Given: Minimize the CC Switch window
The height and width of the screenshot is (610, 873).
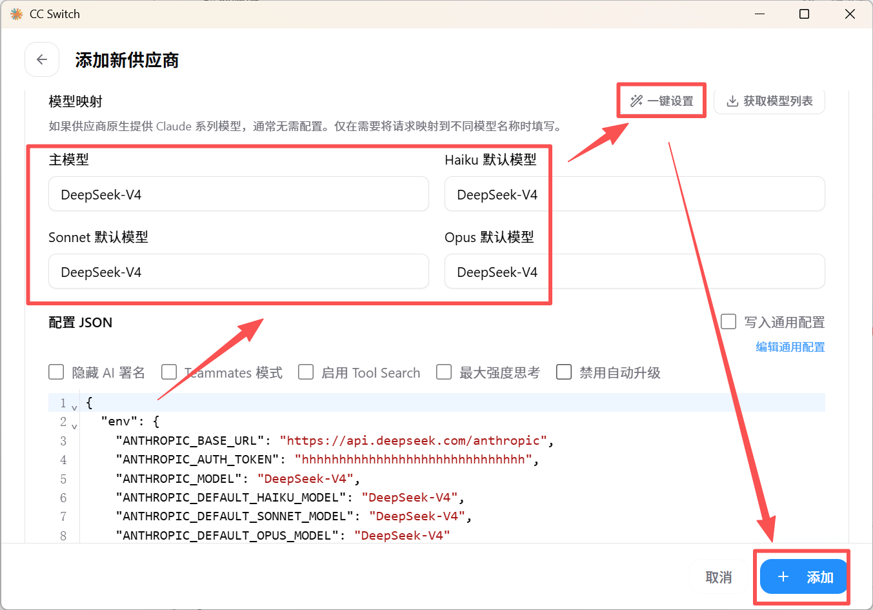Looking at the screenshot, I should (x=760, y=14).
